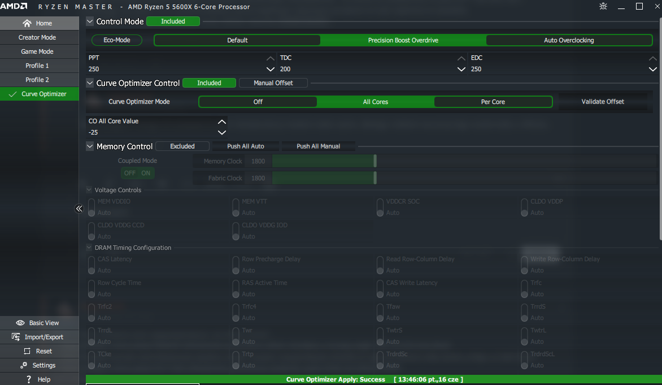The width and height of the screenshot is (662, 385).
Task: Set Curve Optimizer Mode to All Cores
Action: tap(375, 102)
